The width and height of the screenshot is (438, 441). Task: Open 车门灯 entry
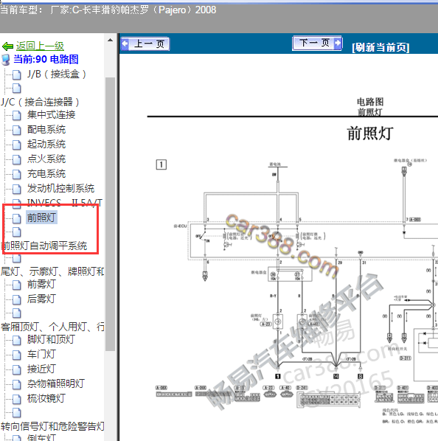click(x=41, y=354)
